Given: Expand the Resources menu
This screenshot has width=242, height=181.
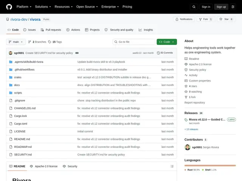Looking at the screenshot, I should pyautogui.click(x=64, y=7).
